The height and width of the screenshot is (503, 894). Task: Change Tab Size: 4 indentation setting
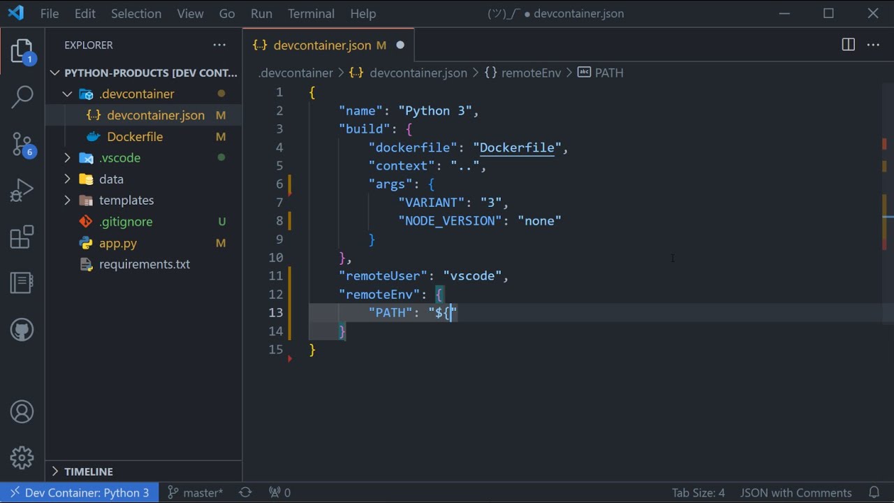pos(698,493)
